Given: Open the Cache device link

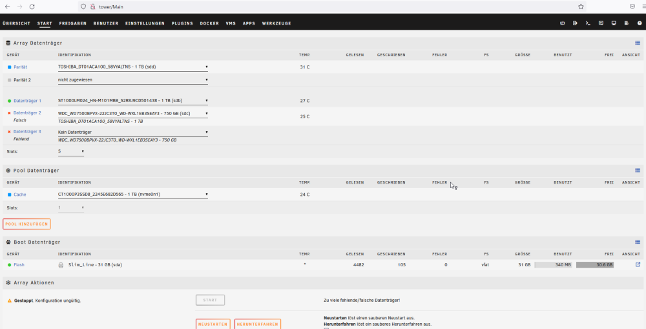Looking at the screenshot, I should pyautogui.click(x=20, y=195).
